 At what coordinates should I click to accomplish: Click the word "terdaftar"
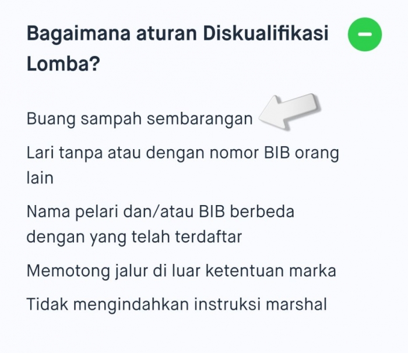click(207, 237)
